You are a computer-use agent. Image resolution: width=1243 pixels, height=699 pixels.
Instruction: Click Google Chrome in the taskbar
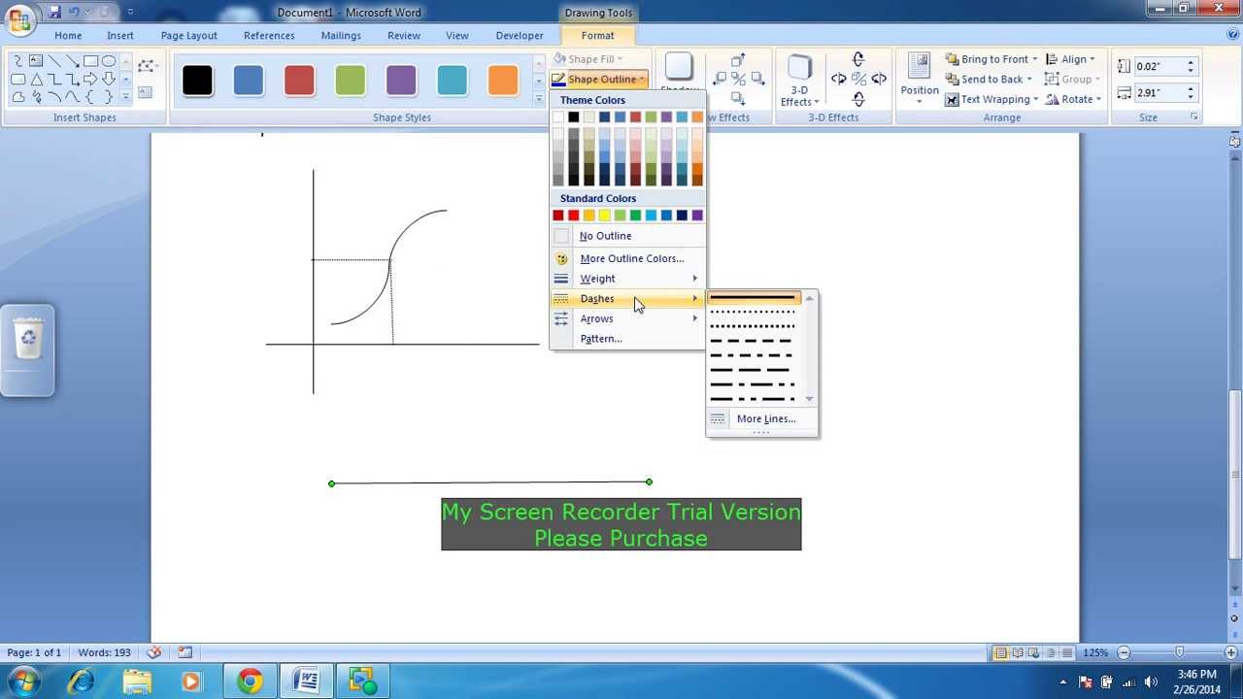250,682
